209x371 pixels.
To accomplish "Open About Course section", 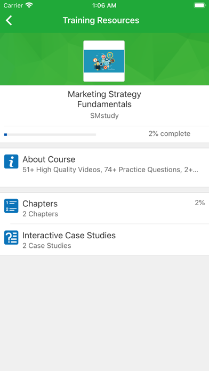I will coord(104,167).
